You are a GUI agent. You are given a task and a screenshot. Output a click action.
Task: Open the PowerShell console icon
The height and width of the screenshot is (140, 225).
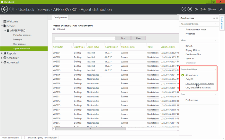point(184,9)
